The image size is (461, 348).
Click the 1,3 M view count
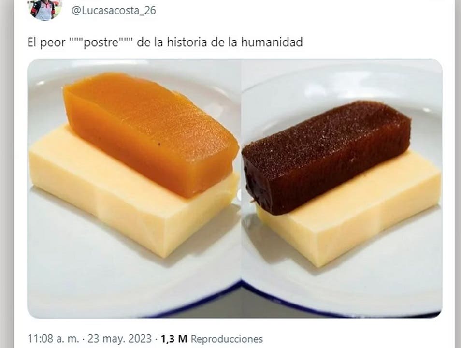pyautogui.click(x=174, y=339)
